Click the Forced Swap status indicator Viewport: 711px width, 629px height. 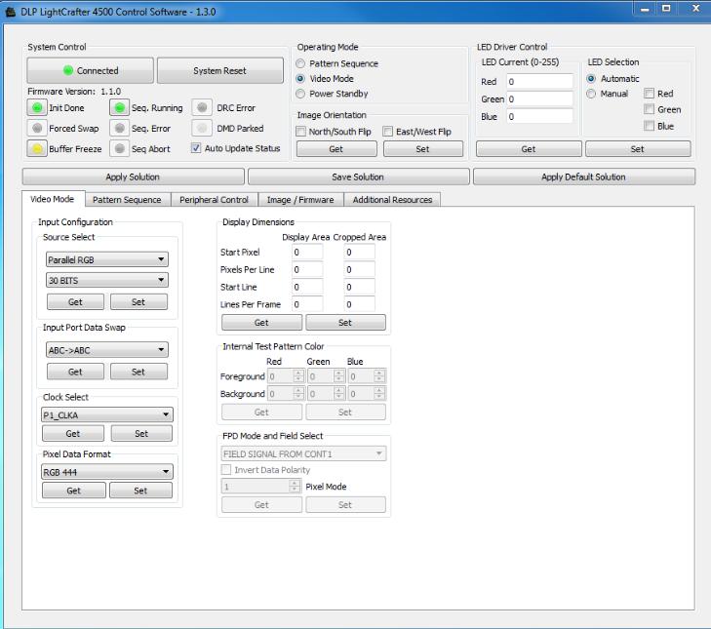pyautogui.click(x=37, y=129)
